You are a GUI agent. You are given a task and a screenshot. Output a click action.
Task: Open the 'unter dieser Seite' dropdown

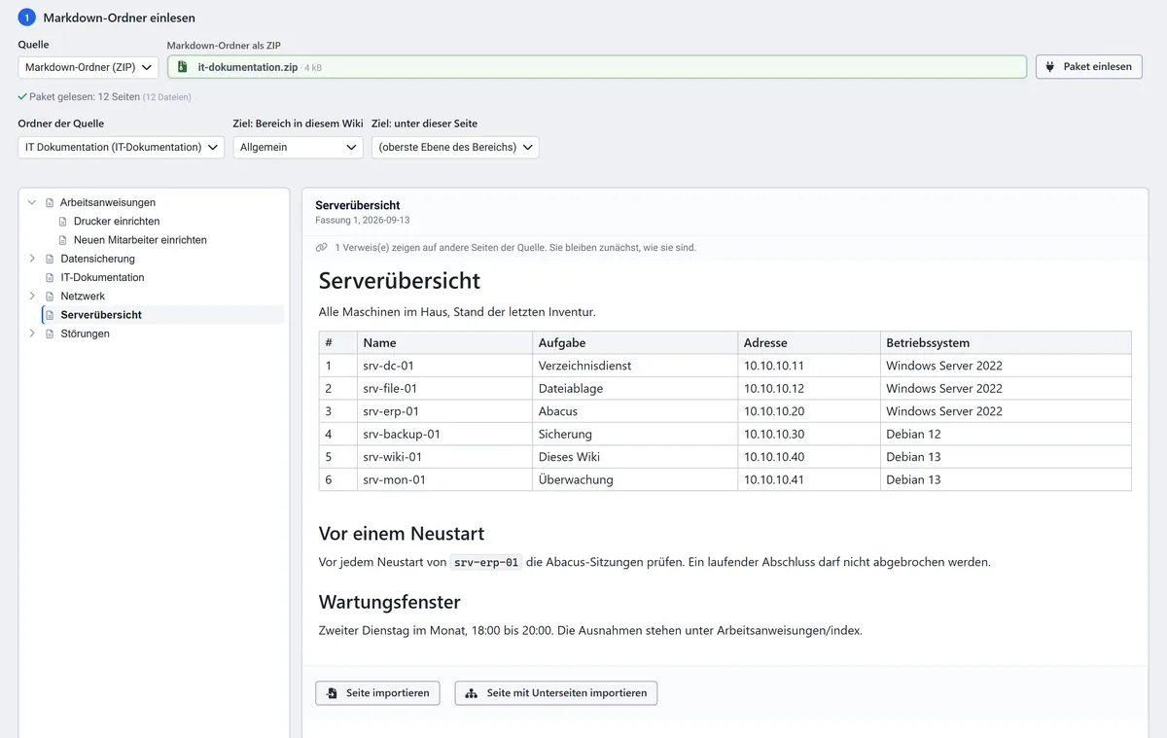point(455,147)
